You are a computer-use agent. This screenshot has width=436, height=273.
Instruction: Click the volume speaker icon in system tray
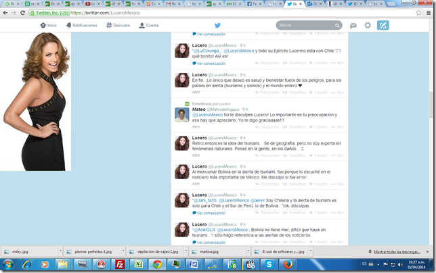tap(400, 264)
